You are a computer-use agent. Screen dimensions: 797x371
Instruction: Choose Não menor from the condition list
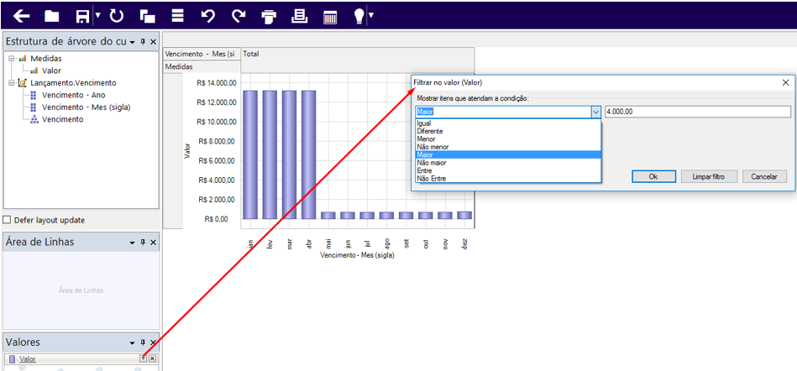pos(508,147)
